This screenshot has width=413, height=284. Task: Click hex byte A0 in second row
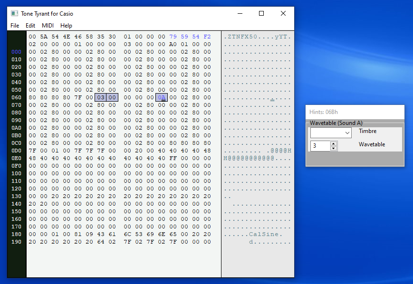click(x=173, y=44)
